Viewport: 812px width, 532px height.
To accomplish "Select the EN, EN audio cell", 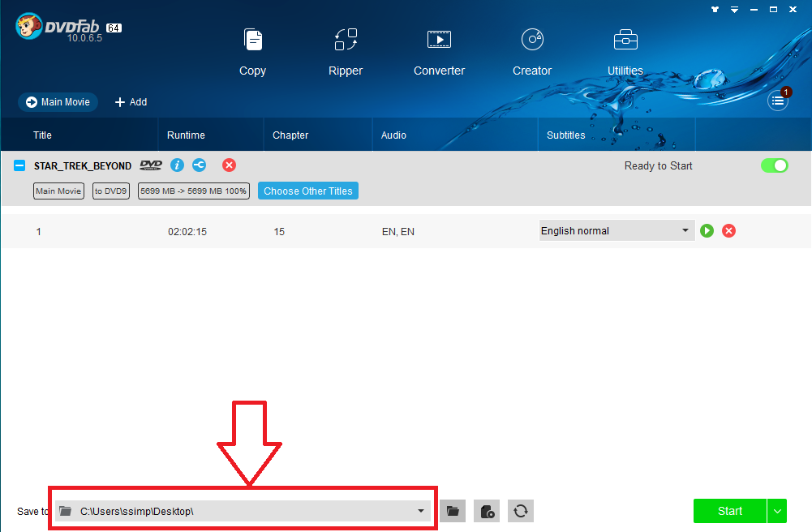I will click(398, 232).
